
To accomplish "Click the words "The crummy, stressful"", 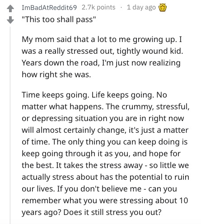I will [x=147, y=107].
